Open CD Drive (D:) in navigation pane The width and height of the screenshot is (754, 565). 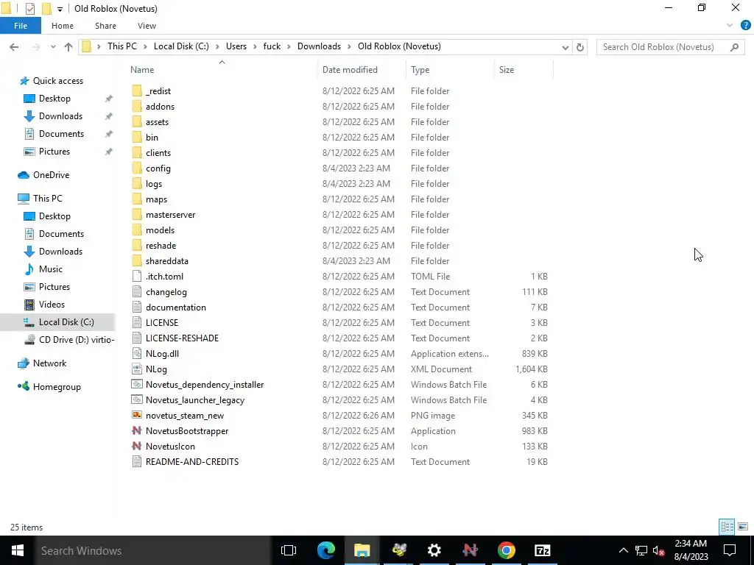pyautogui.click(x=69, y=340)
